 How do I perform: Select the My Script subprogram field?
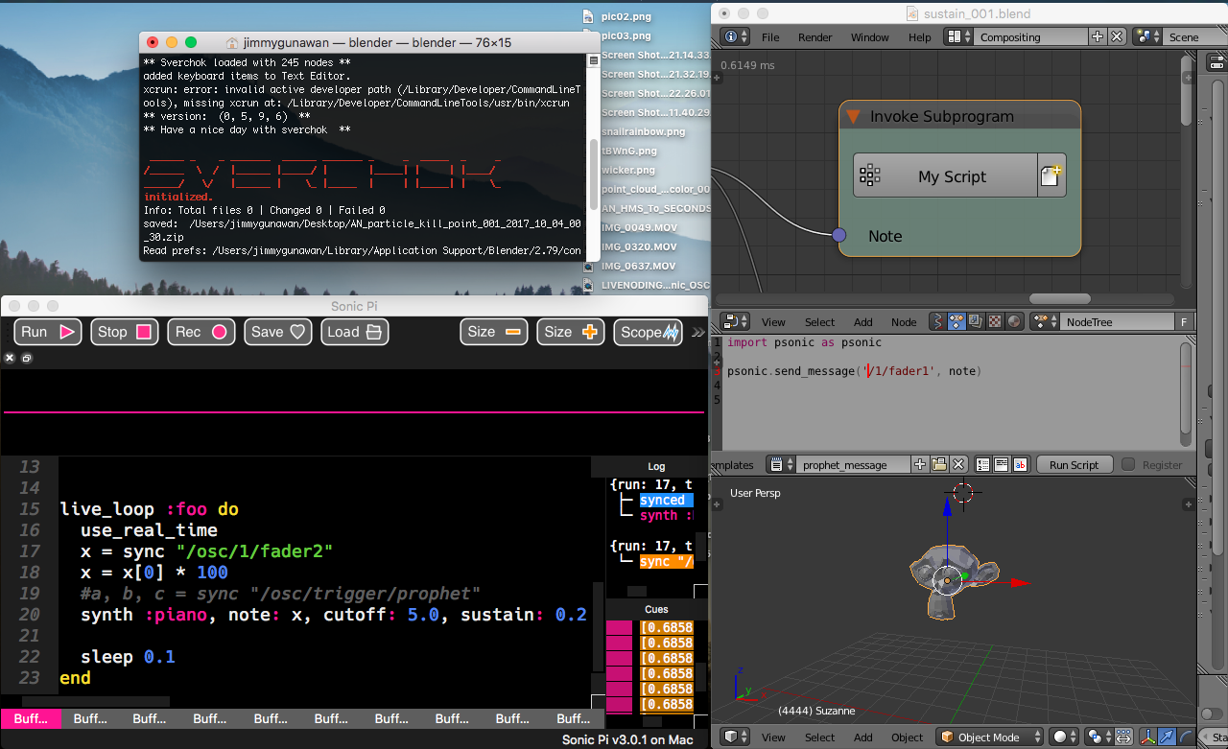tap(945, 176)
